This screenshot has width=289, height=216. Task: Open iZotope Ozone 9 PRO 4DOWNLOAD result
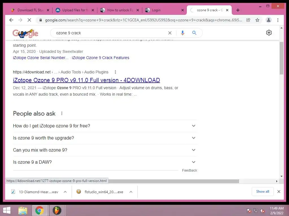point(86,80)
